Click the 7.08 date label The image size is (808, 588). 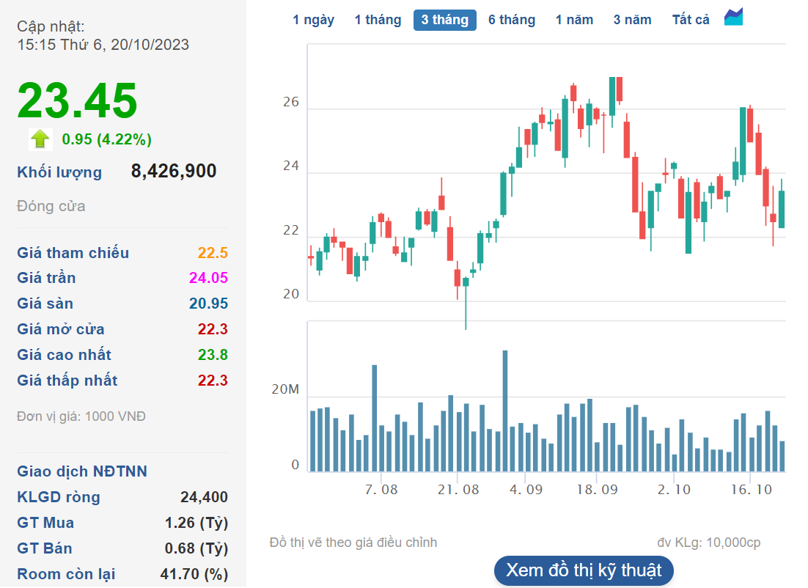(x=381, y=489)
